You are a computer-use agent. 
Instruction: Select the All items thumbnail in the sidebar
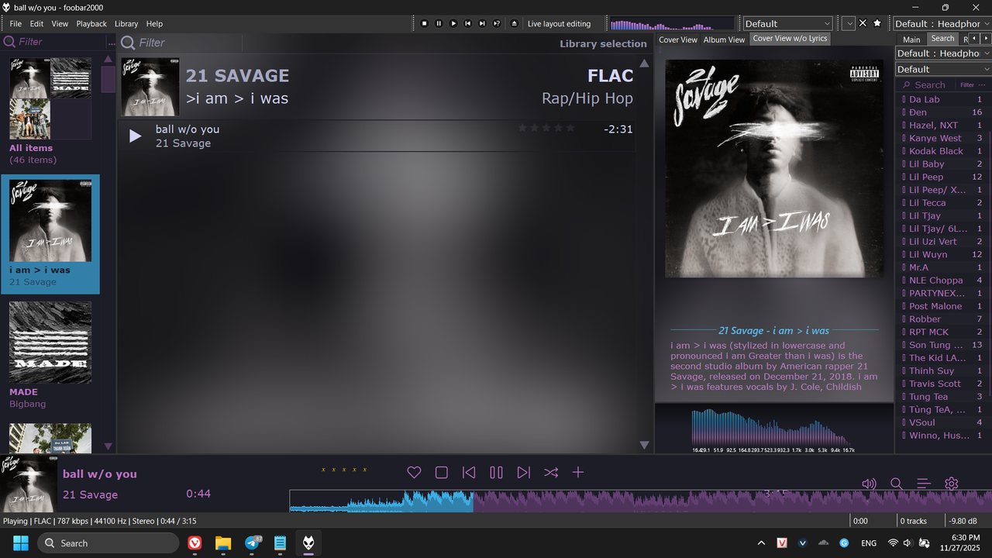click(50, 98)
